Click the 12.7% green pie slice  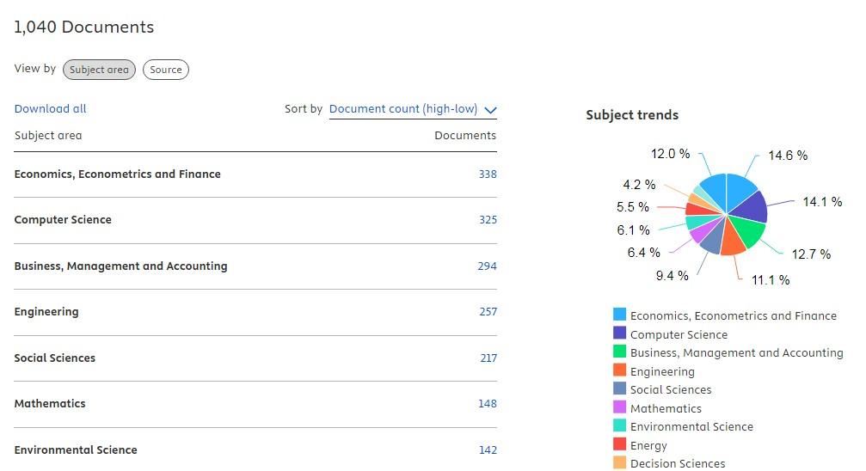(x=746, y=231)
